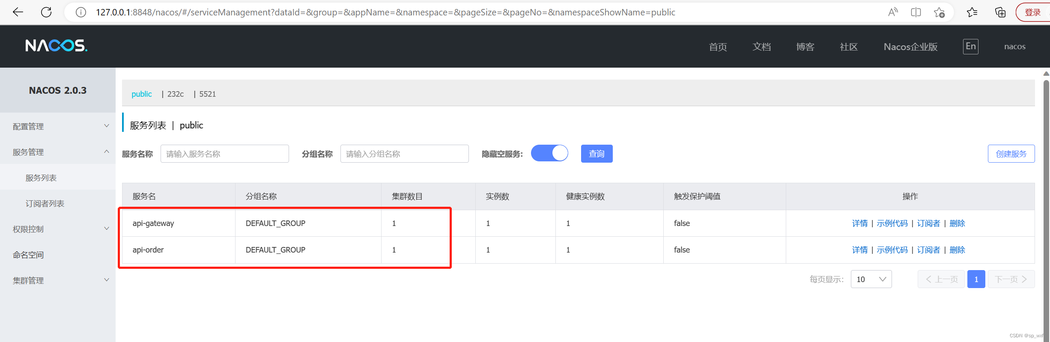Open the read aloud icon in address bar
Image resolution: width=1050 pixels, height=342 pixels.
[893, 12]
